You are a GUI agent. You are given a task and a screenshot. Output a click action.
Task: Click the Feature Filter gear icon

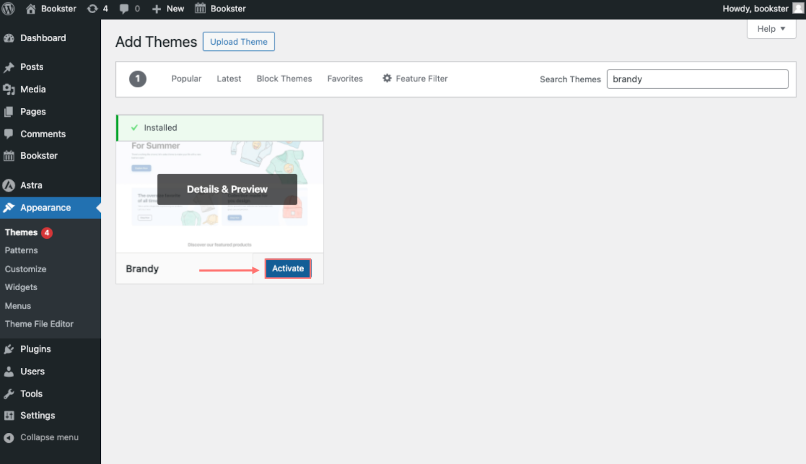(387, 78)
